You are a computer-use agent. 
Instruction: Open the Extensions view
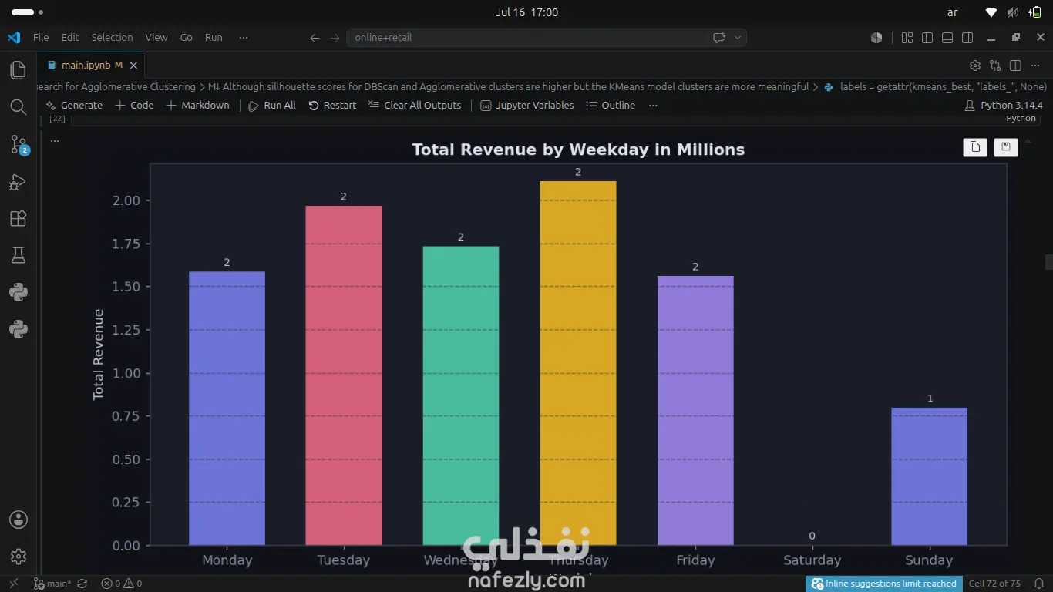pos(18,219)
